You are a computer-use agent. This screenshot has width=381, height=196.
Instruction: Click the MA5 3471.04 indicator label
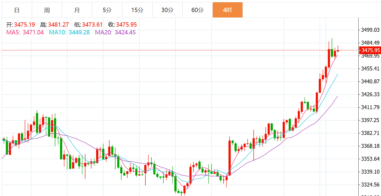[x=25, y=32]
